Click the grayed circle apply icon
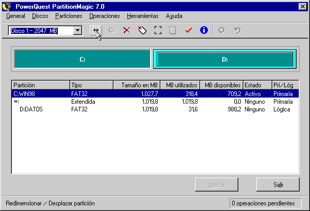This screenshot has width=310, height=211. (x=221, y=30)
